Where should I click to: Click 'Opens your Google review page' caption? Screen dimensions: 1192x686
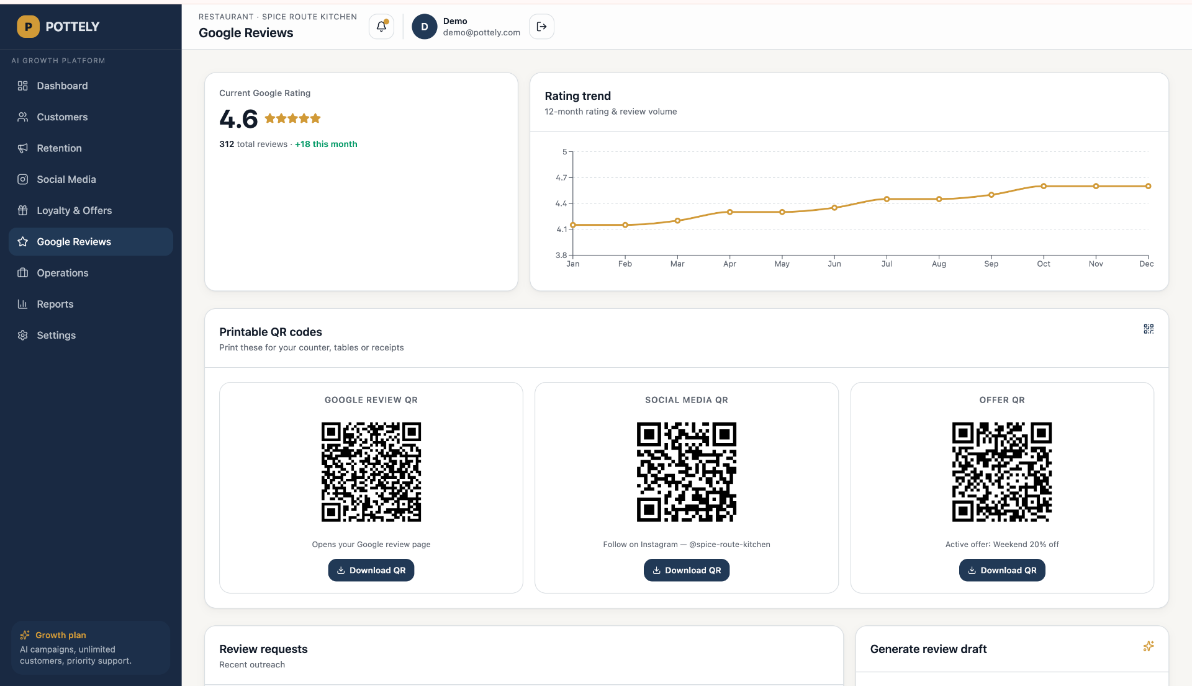coord(371,545)
